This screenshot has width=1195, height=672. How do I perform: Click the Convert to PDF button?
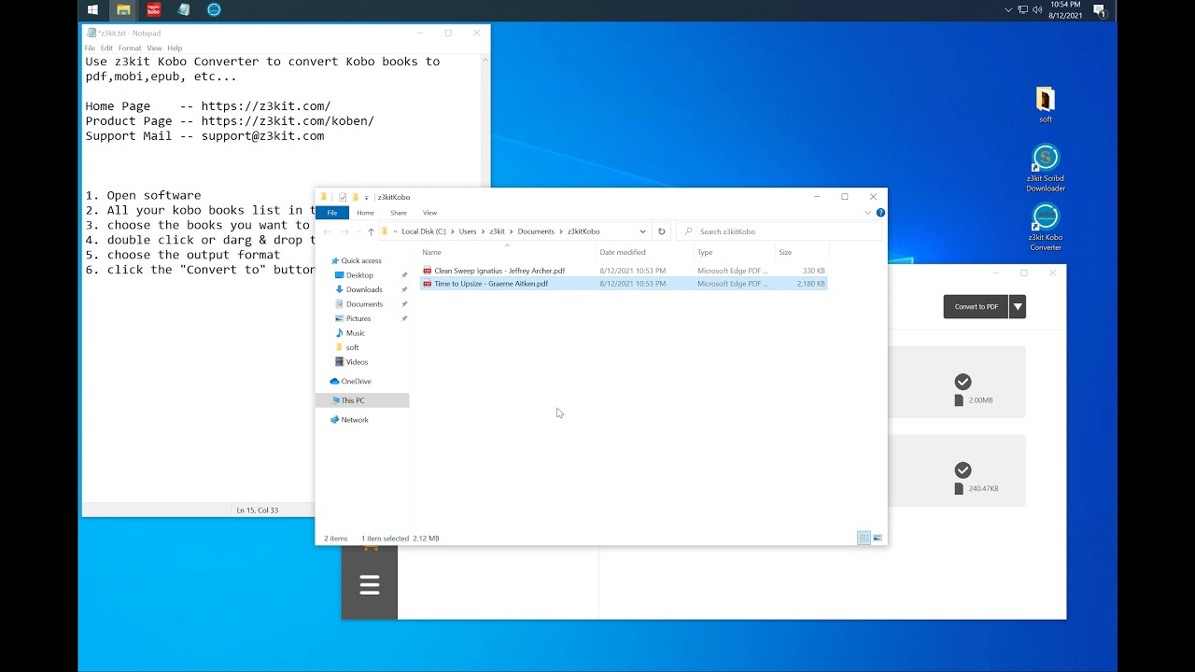click(976, 307)
